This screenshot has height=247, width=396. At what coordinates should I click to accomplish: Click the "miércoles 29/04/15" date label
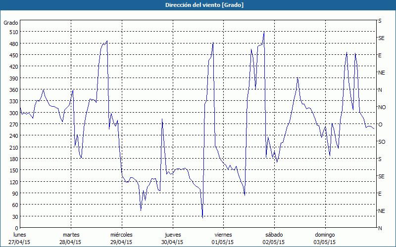(x=121, y=239)
